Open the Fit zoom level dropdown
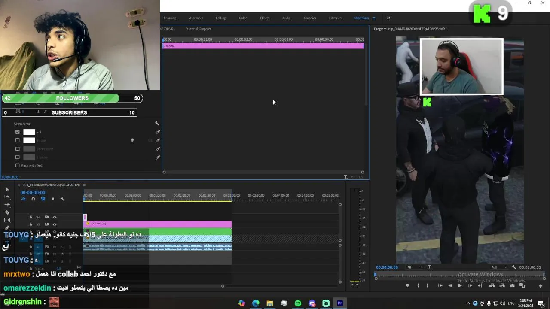Screen dimensions: 550x309 [x=415, y=267]
